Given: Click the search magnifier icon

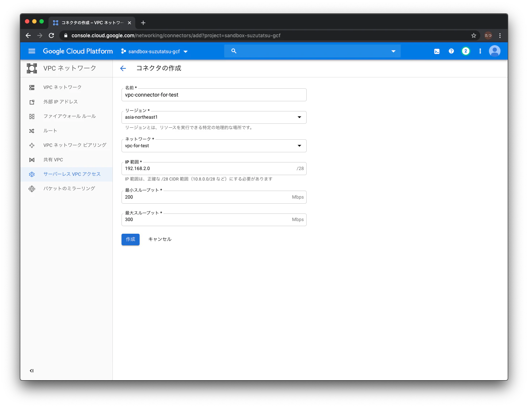Looking at the screenshot, I should tap(234, 51).
